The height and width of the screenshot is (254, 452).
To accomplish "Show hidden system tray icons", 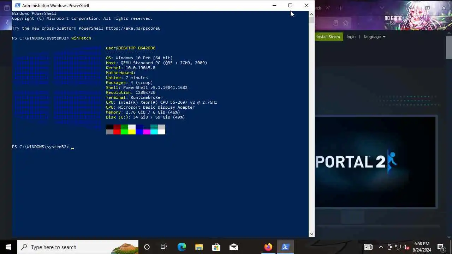I will [381, 247].
